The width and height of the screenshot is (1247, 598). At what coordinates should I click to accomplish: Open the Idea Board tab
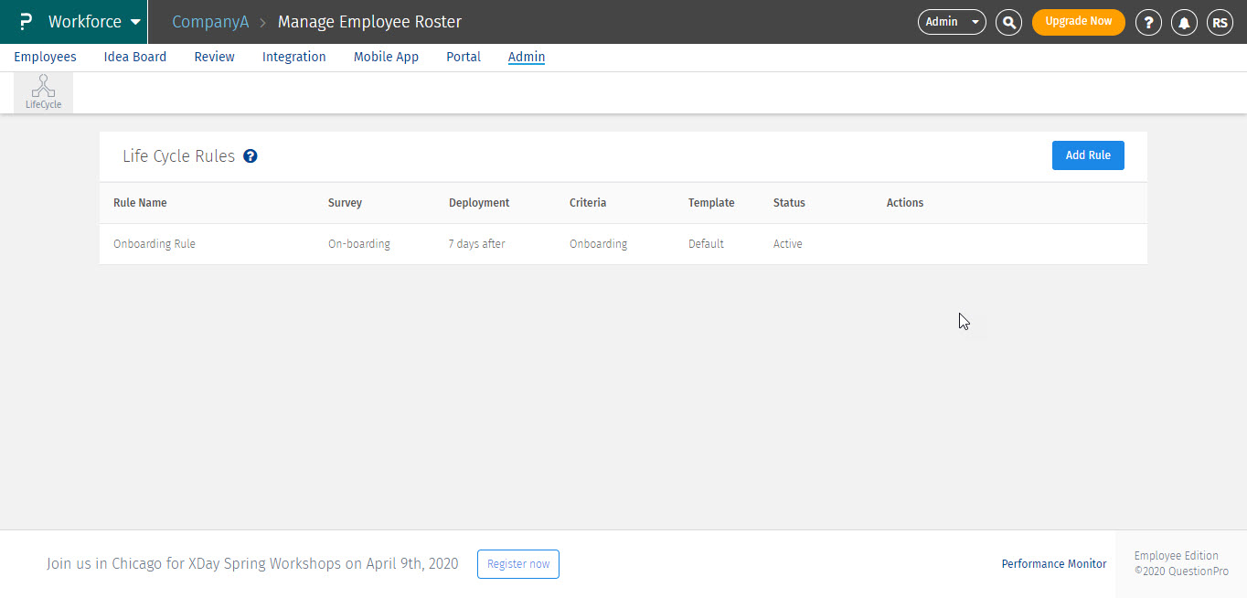[135, 57]
